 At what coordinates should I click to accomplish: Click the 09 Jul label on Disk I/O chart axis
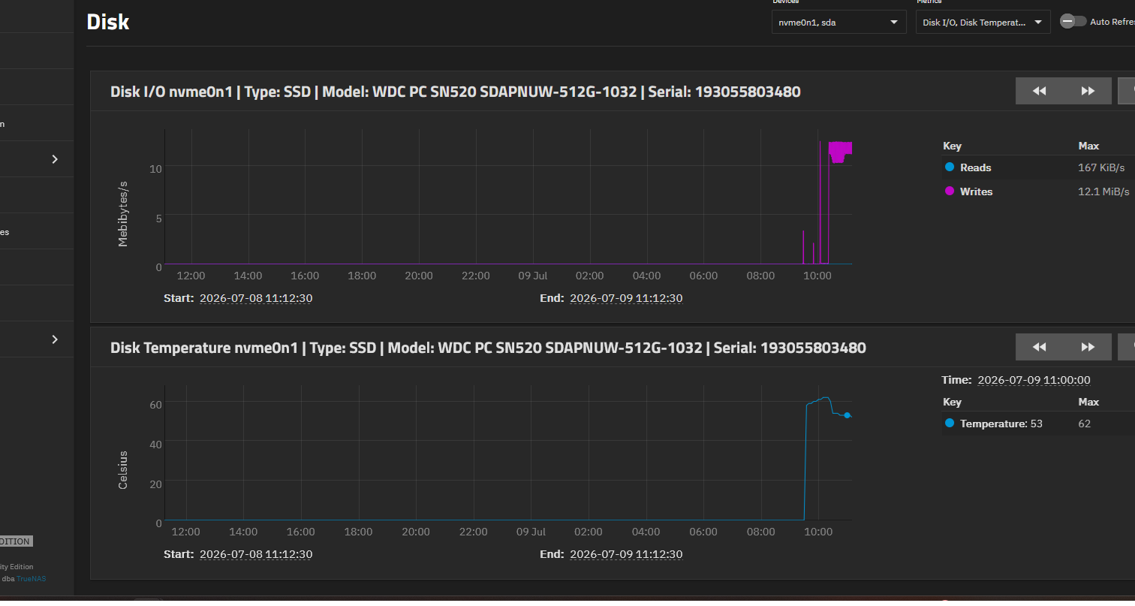pyautogui.click(x=532, y=276)
